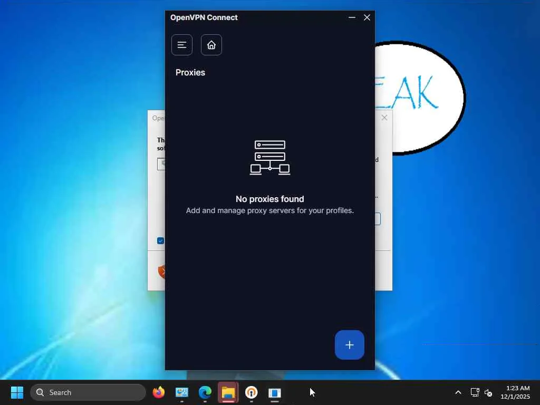Open the muted volume tray icon

[x=488, y=392]
